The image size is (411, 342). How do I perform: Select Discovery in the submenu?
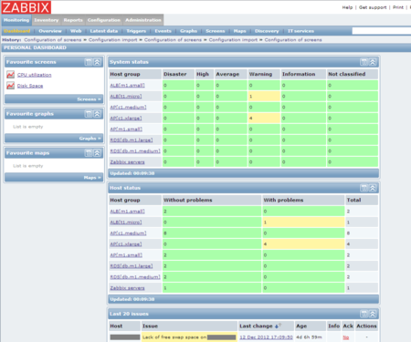[267, 31]
